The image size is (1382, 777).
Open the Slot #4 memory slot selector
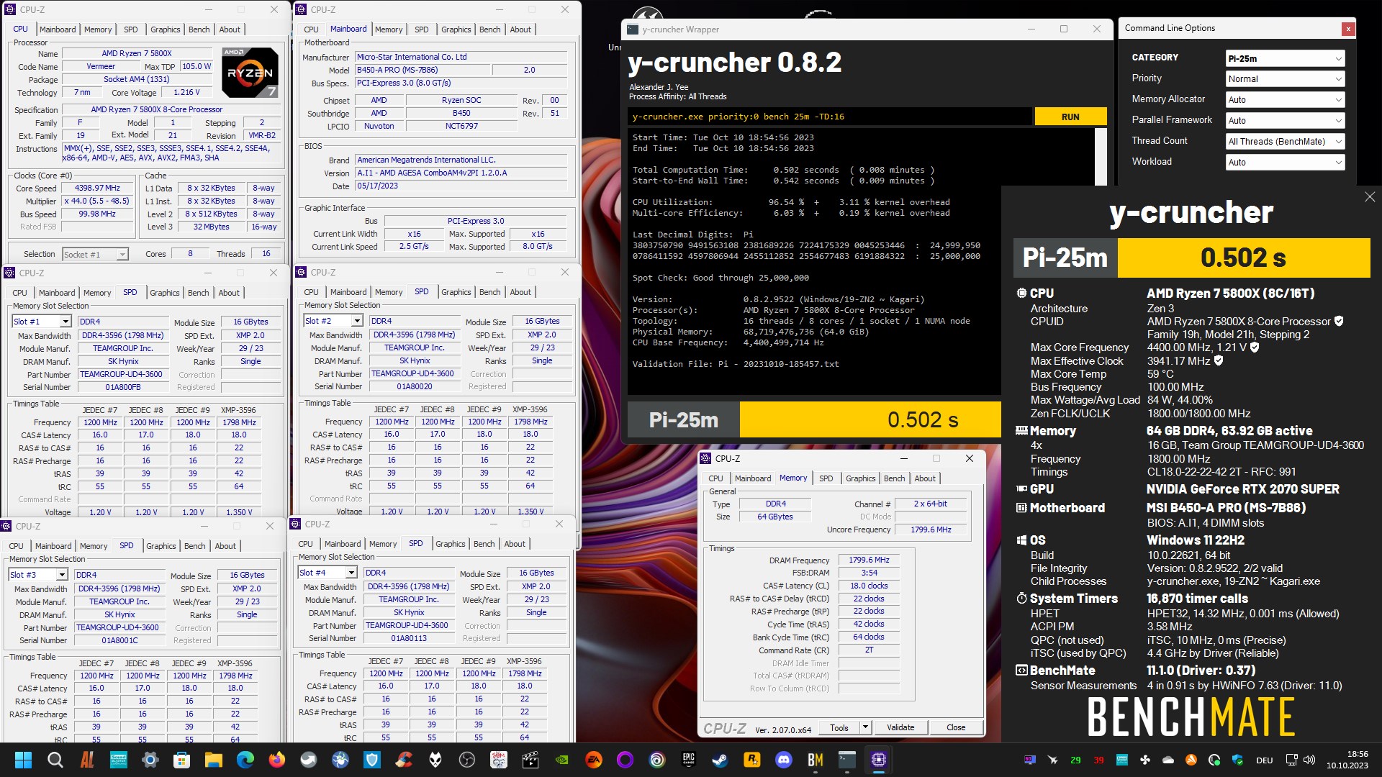tap(328, 573)
